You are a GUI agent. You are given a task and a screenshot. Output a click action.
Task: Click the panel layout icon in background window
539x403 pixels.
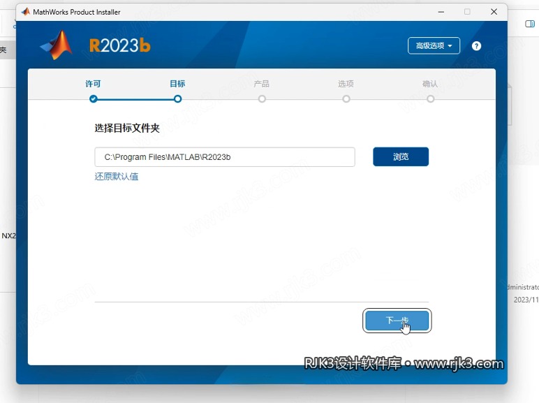pos(530,24)
